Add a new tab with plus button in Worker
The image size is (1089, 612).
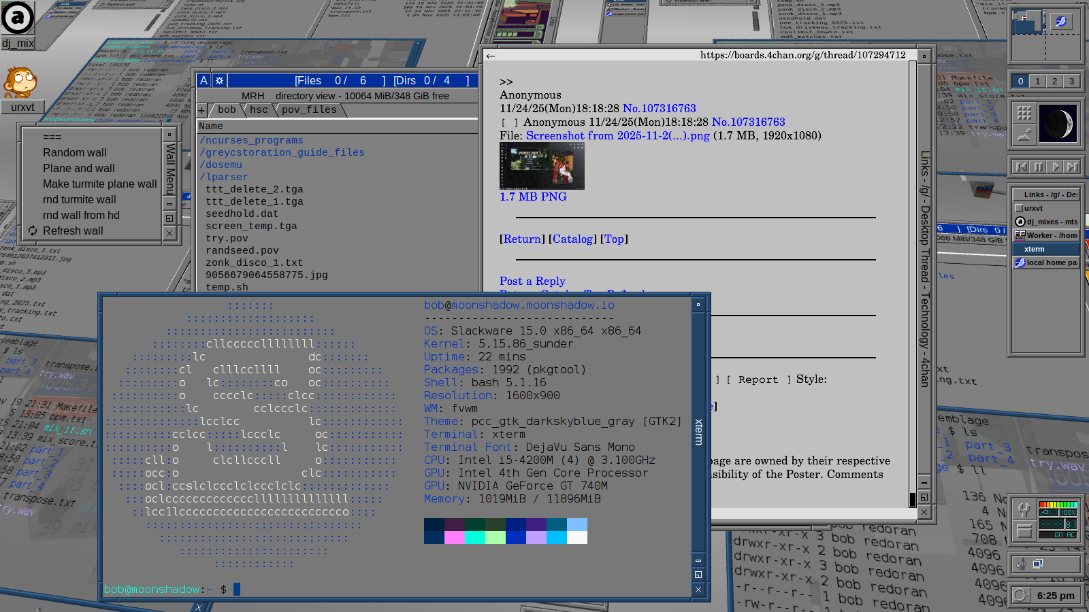click(x=201, y=110)
